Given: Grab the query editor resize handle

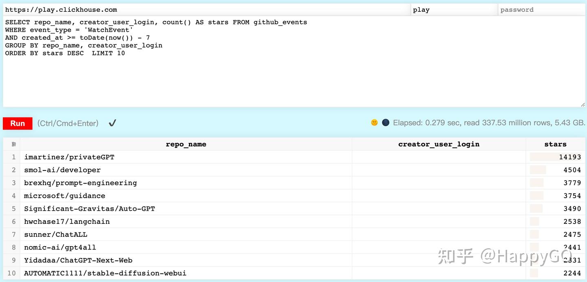Looking at the screenshot, I should (583, 105).
